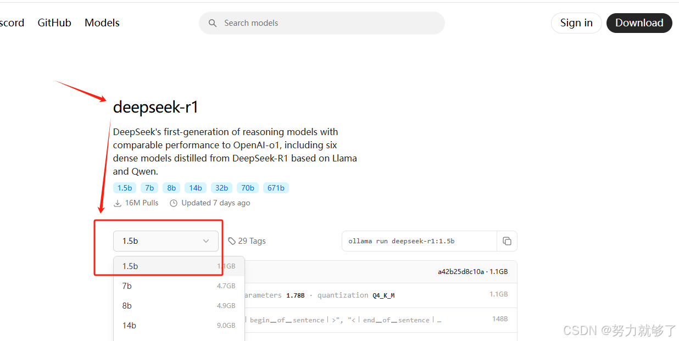This screenshot has height=341, width=679.
Task: Focus the Search models field
Action: point(322,23)
